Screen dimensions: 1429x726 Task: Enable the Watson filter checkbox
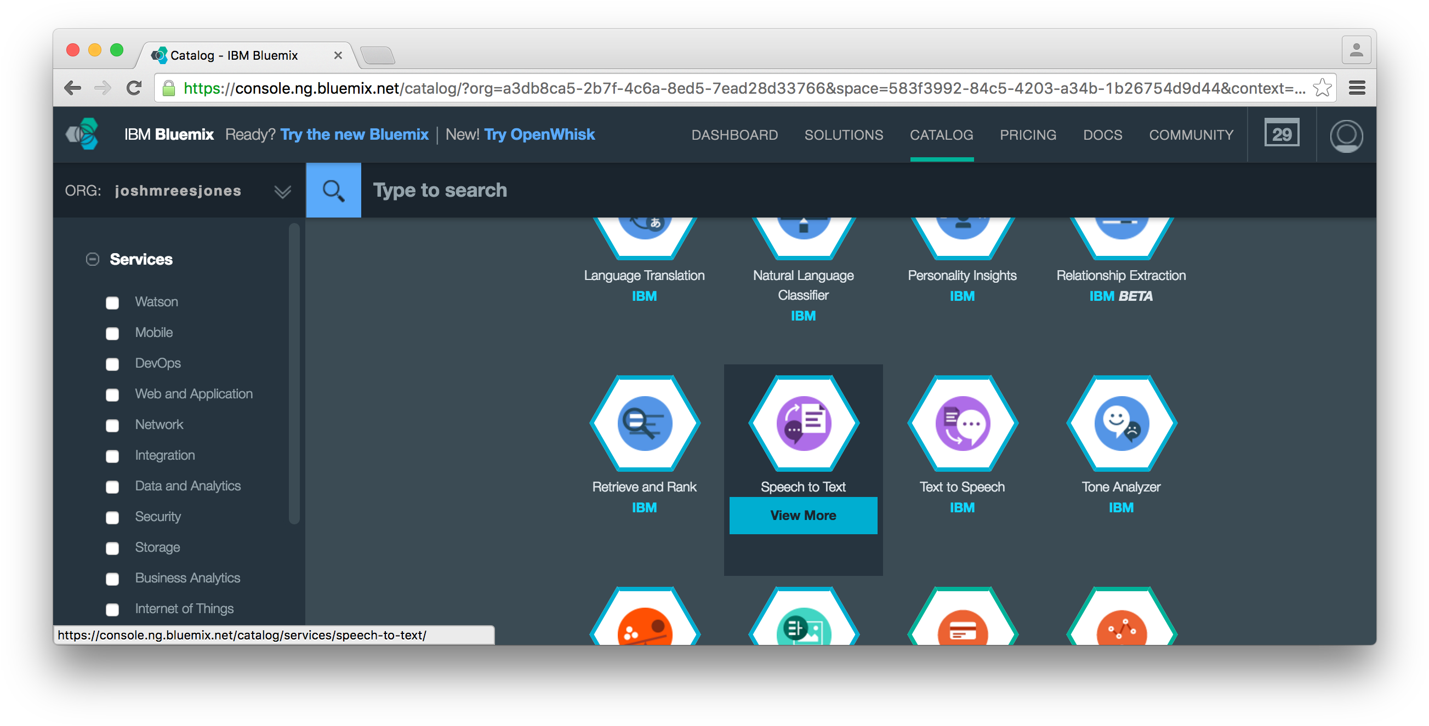(x=112, y=303)
